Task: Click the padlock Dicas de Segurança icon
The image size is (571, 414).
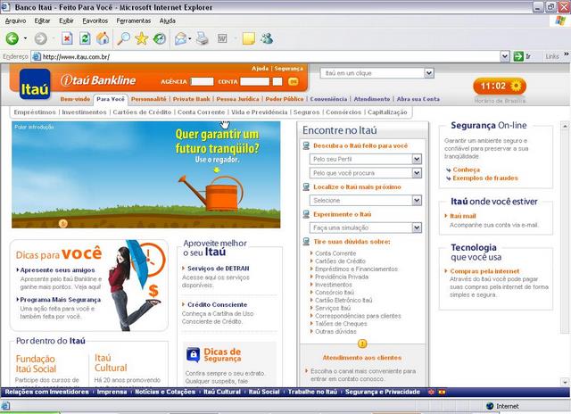Action: [193, 354]
